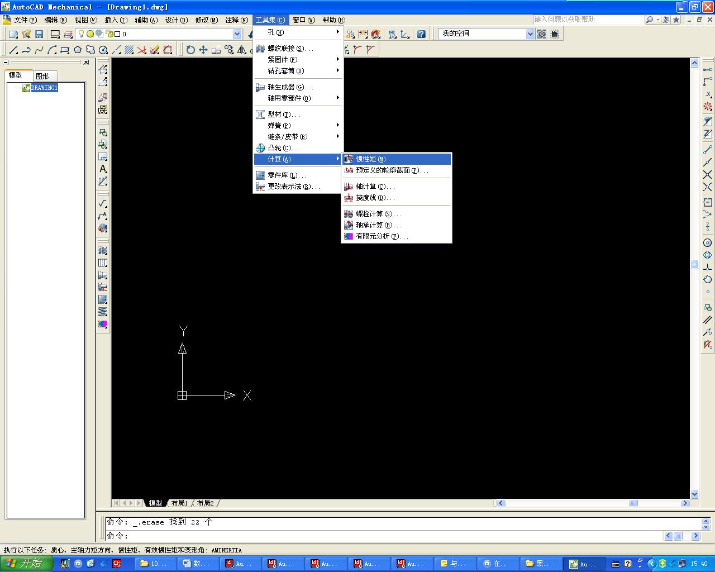The height and width of the screenshot is (572, 715).
Task: Choose 螺纹联接 menu entry
Action: (x=298, y=49)
